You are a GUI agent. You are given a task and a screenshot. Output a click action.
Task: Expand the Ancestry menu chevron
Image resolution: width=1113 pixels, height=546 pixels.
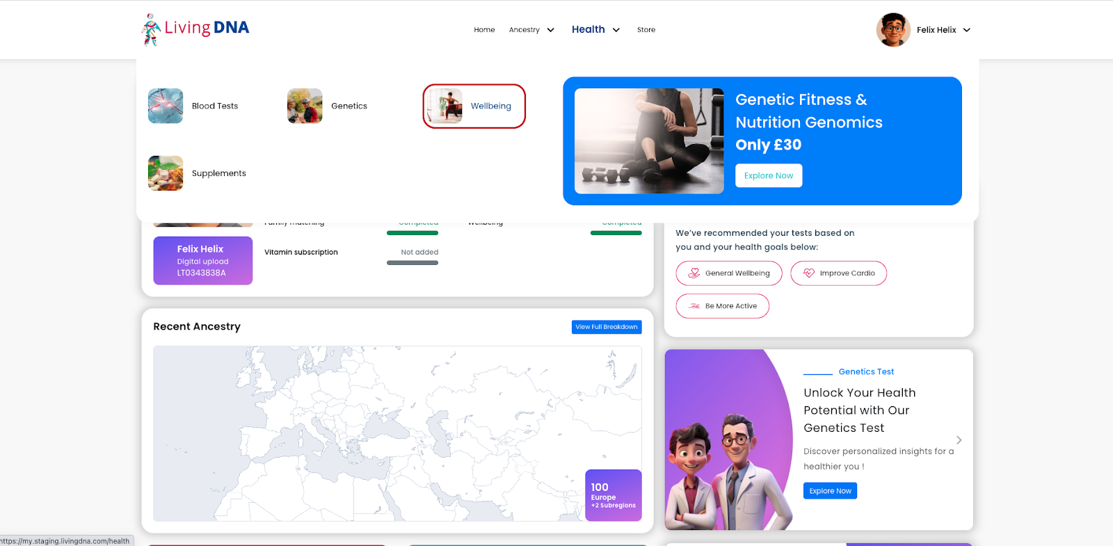click(x=550, y=30)
